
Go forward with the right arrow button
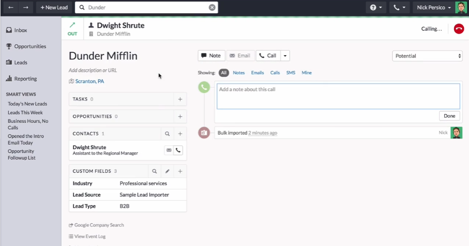(x=26, y=8)
